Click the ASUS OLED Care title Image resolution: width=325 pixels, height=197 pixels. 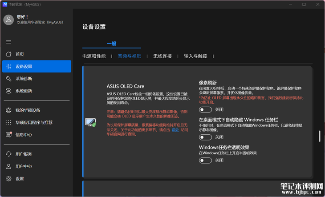(126, 86)
